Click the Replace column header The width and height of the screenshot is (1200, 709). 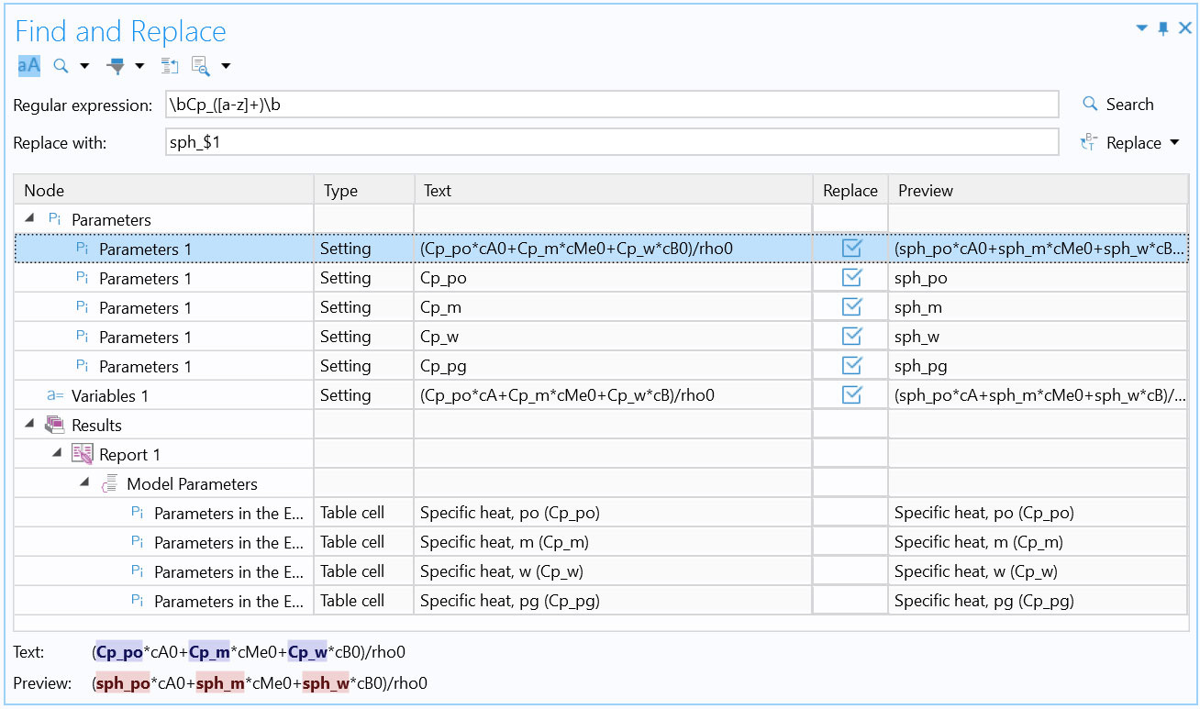click(850, 190)
